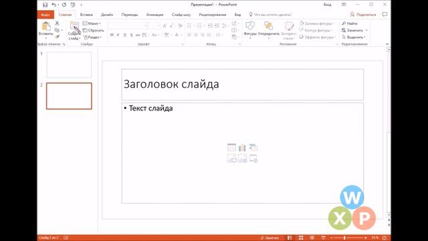Click the Reset (Сбросить) button
The height and width of the screenshot is (241, 428).
(94, 30)
